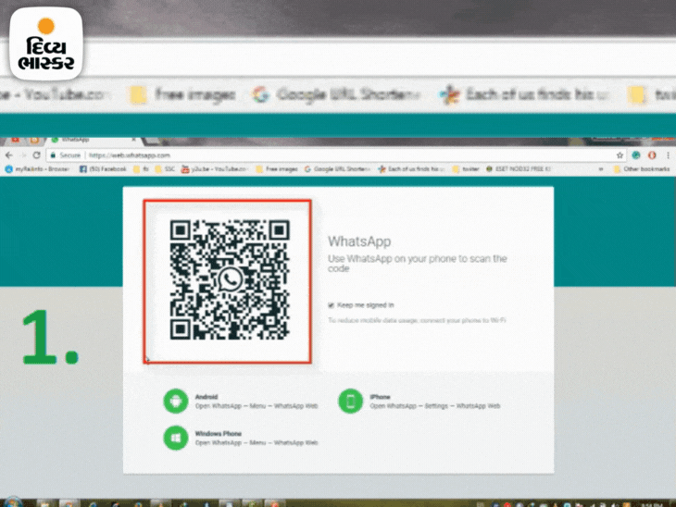
Task: Click the Windows Phone 'Open WhatsApp — Menu' instructions
Action: click(257, 443)
